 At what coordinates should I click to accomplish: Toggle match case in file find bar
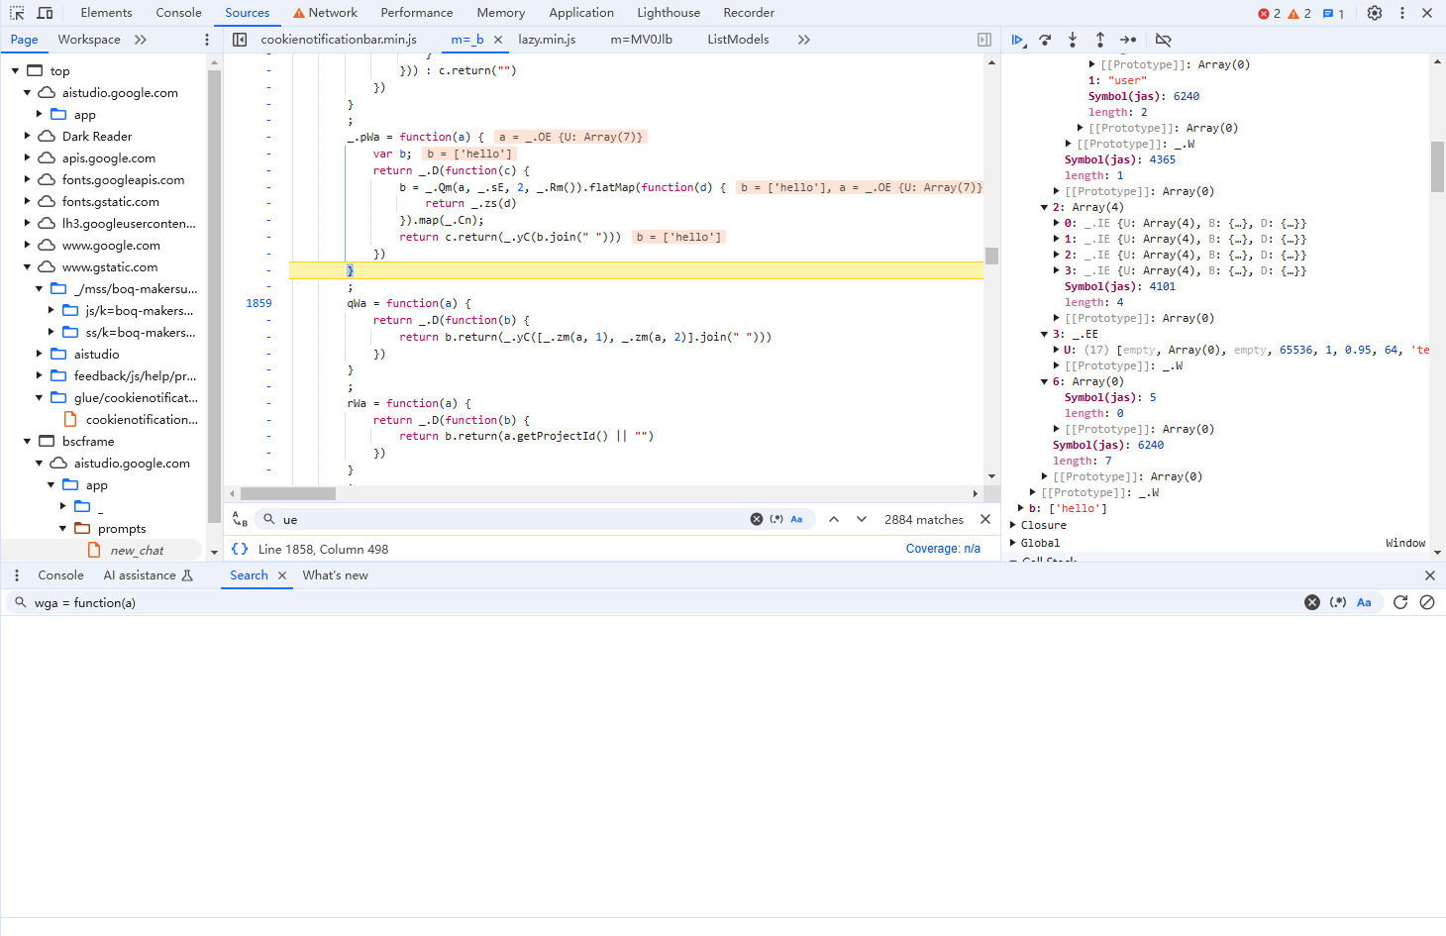(796, 519)
